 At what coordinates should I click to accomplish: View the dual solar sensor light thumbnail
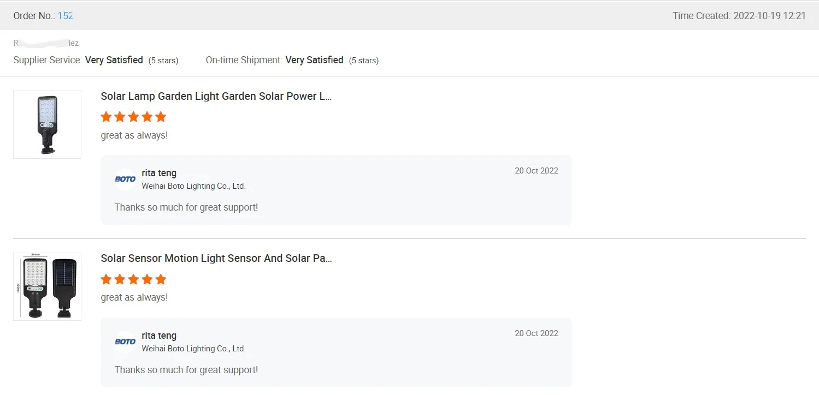pos(48,286)
